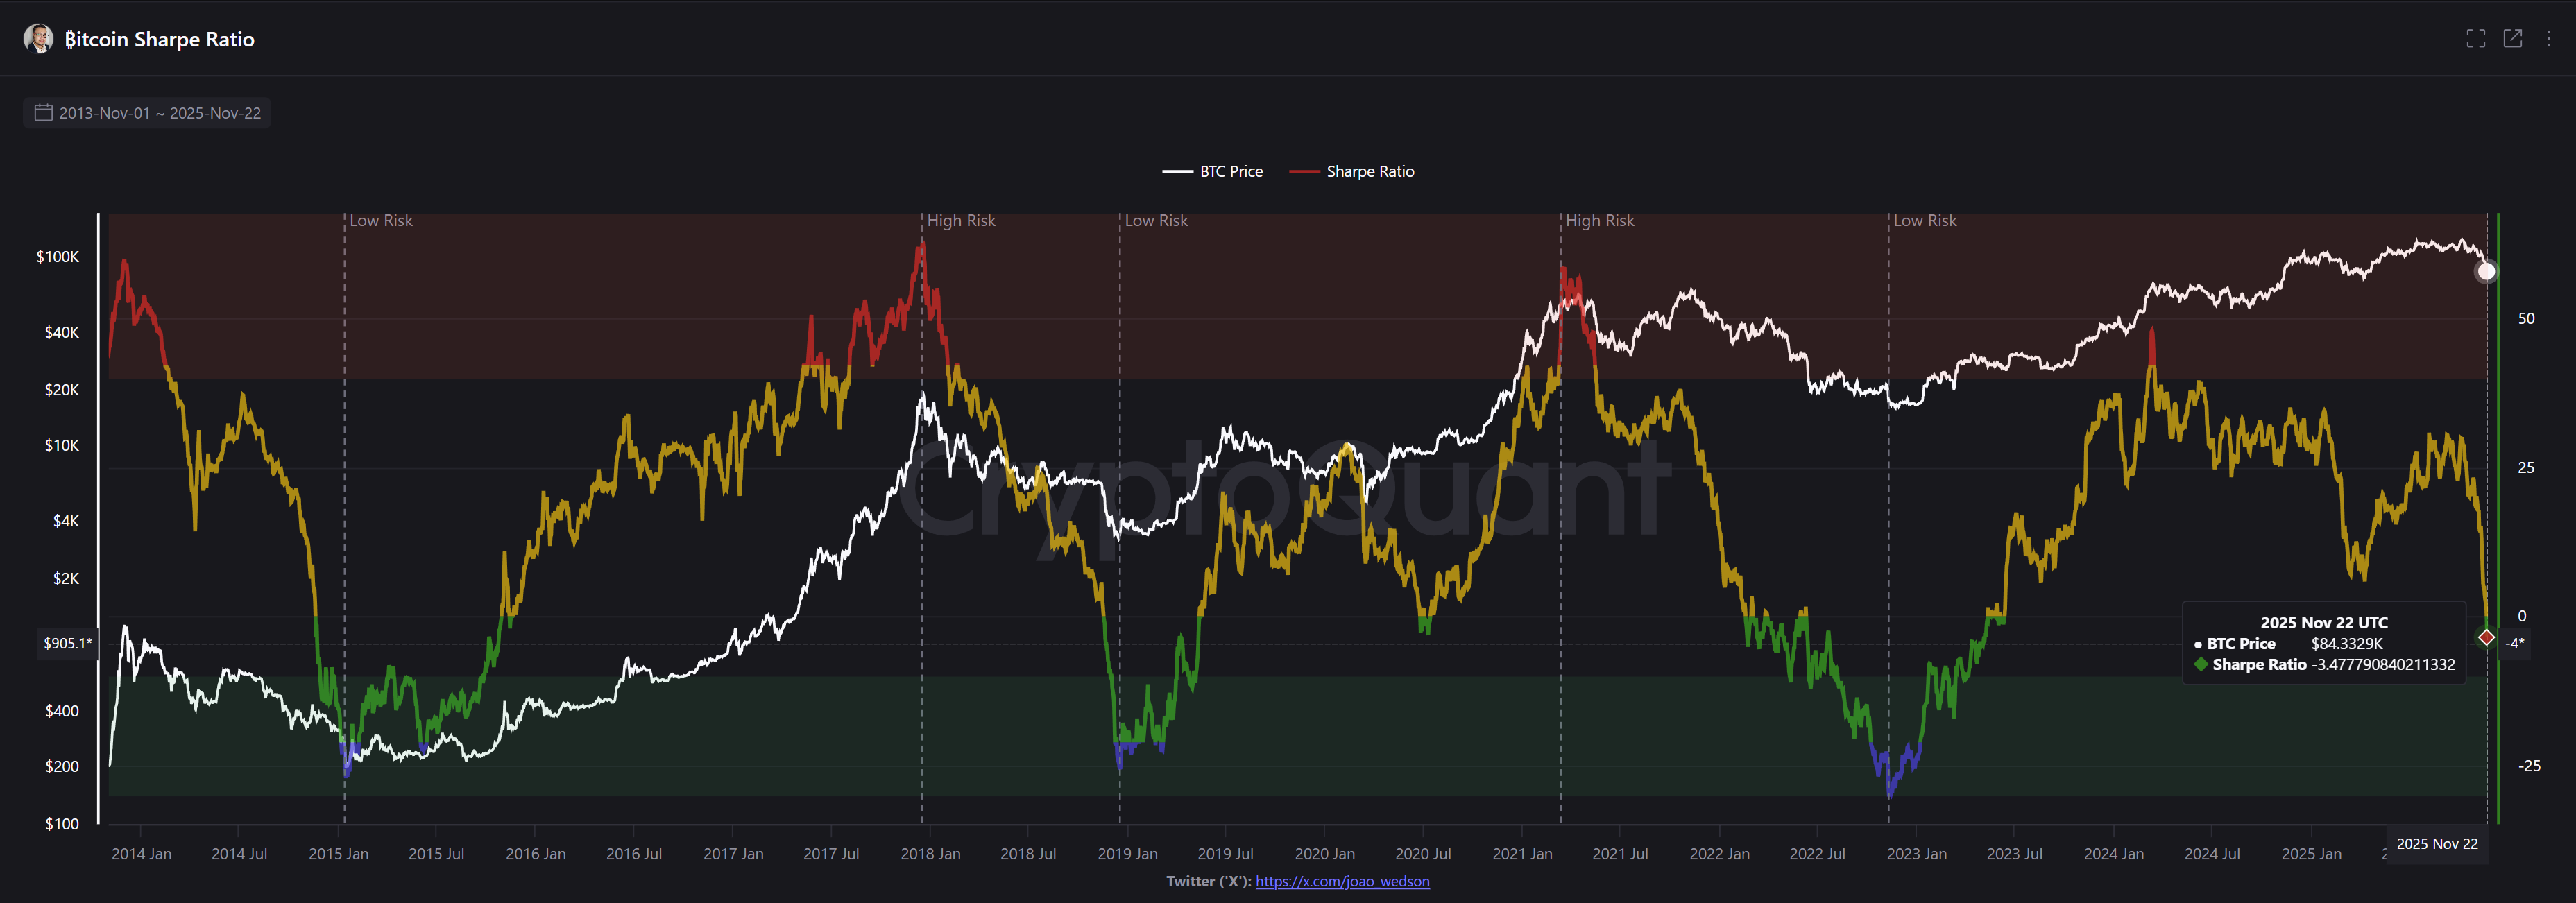Click the red diamond Sharpe Ratio marker
2576x903 pixels.
pyautogui.click(x=2486, y=638)
